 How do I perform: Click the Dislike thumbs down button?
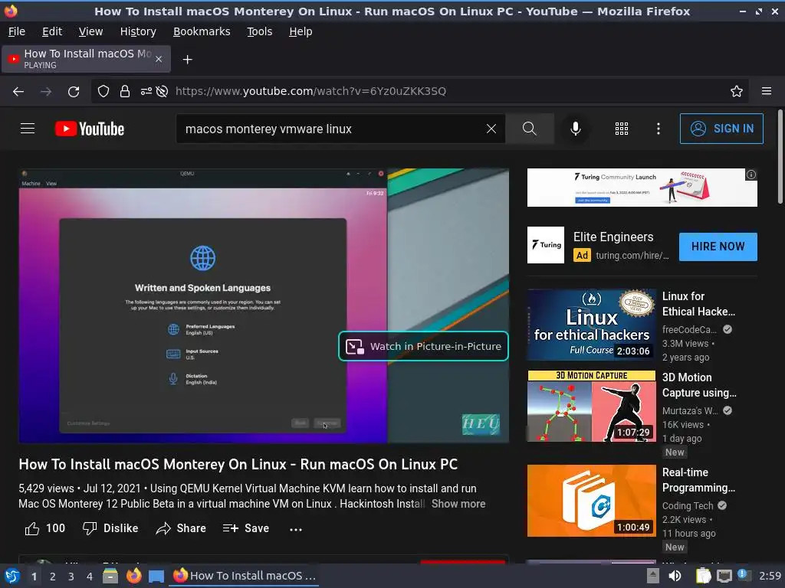point(110,528)
